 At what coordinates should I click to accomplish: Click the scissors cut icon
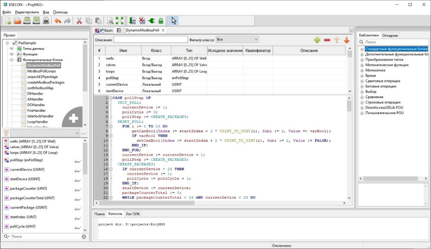tap(79, 21)
